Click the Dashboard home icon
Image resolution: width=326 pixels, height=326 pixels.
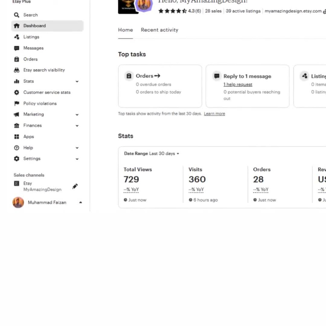click(x=16, y=26)
